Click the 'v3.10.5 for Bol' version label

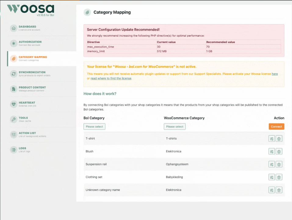(x=45, y=15)
